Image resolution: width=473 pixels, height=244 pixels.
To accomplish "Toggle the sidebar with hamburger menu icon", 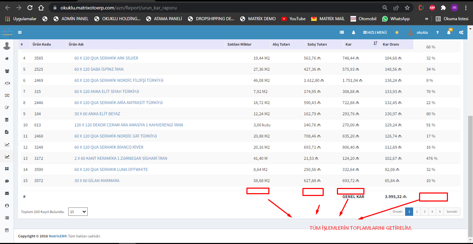I will point(20,32).
